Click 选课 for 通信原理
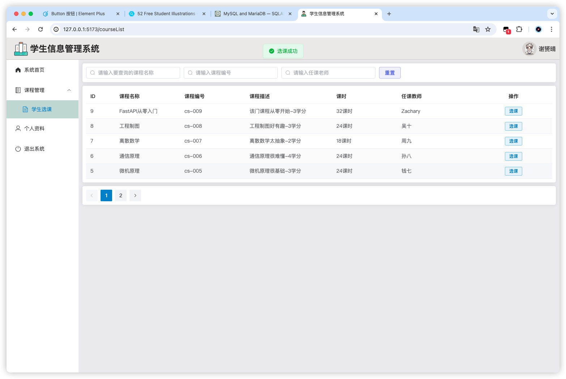566x379 pixels. (x=514, y=156)
